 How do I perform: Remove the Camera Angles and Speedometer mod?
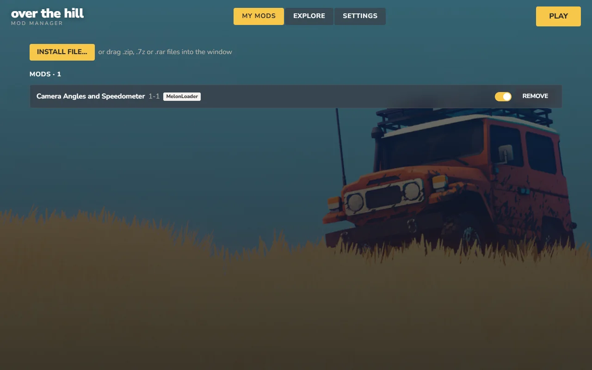(x=535, y=96)
